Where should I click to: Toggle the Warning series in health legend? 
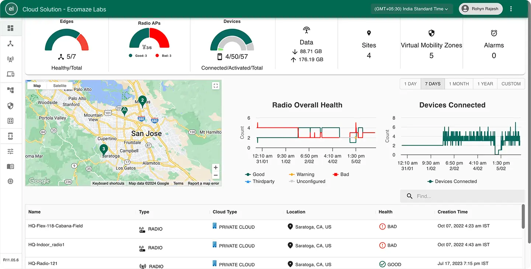tap(301, 174)
